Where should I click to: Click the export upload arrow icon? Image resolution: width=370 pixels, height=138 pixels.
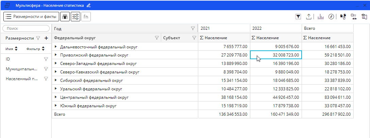tap(309, 17)
